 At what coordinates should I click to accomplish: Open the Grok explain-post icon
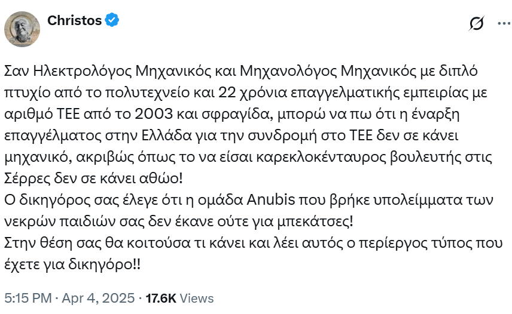[x=476, y=23]
